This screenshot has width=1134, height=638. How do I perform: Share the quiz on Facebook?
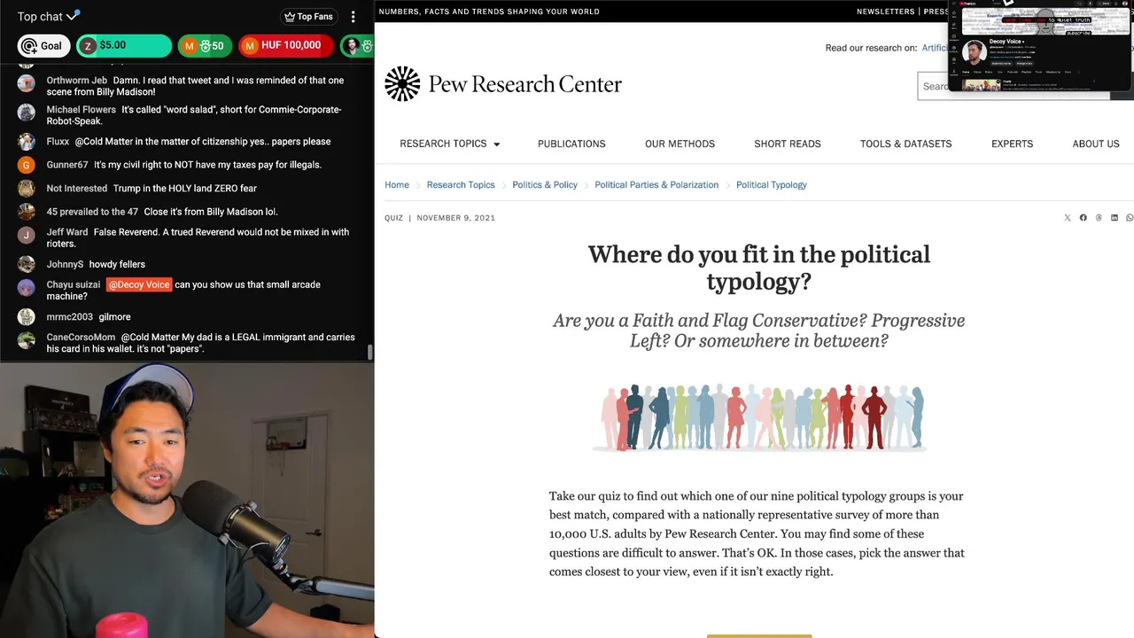(1083, 218)
